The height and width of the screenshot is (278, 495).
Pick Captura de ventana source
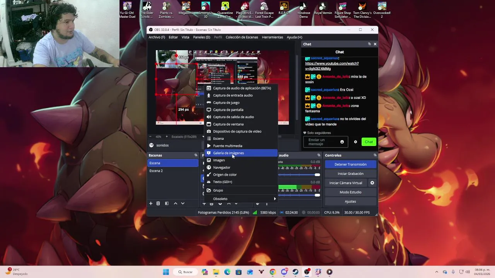241,124
